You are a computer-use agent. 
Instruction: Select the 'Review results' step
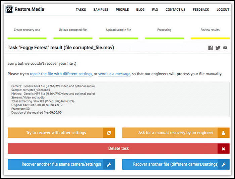tap(210, 30)
